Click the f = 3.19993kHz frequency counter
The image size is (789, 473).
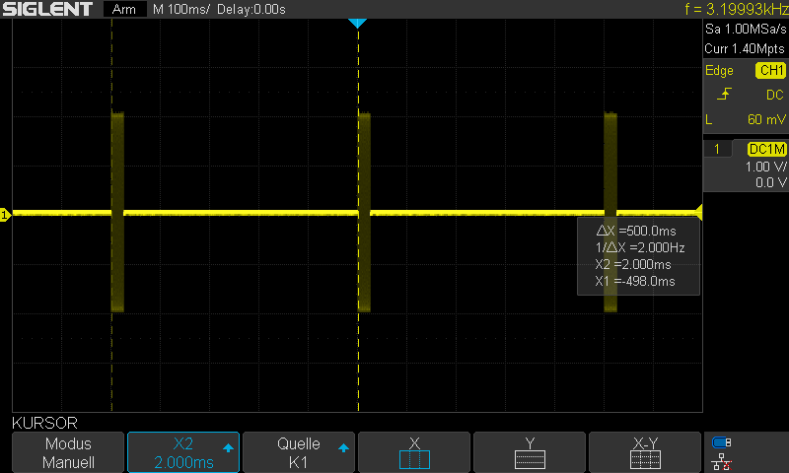coord(737,9)
